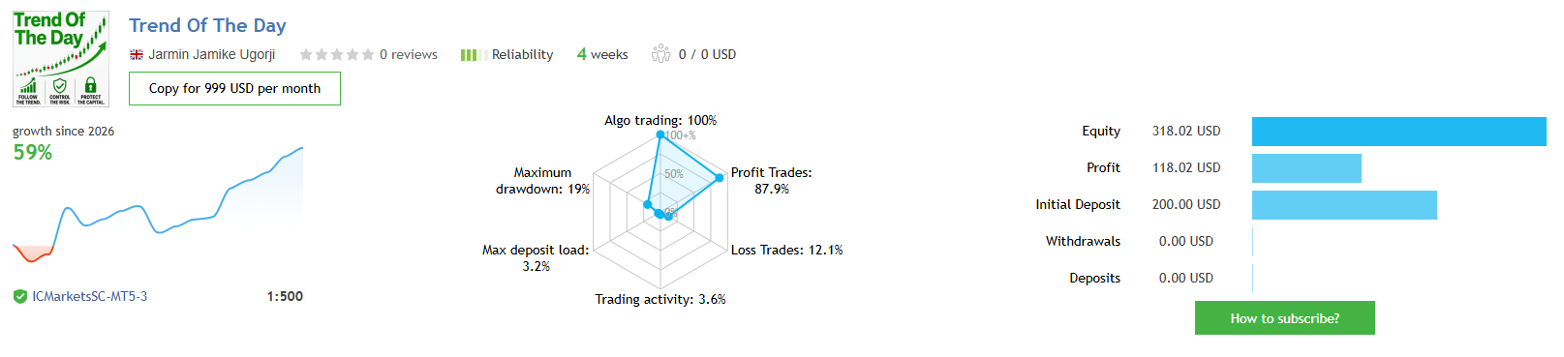
Task: Click the green Reliability bars icon
Action: click(474, 55)
